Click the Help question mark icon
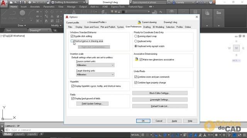Screen dimensions: 247x138 pyautogui.click(x=211, y=2)
